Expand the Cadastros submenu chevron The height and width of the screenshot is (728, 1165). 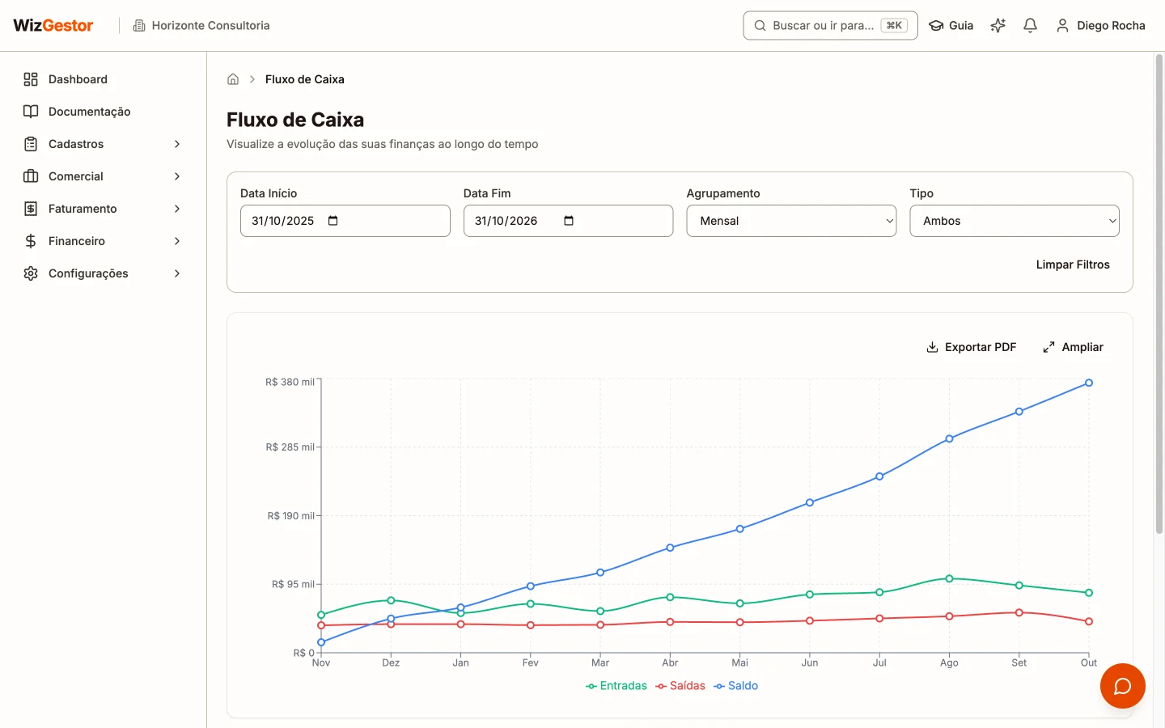(x=177, y=144)
